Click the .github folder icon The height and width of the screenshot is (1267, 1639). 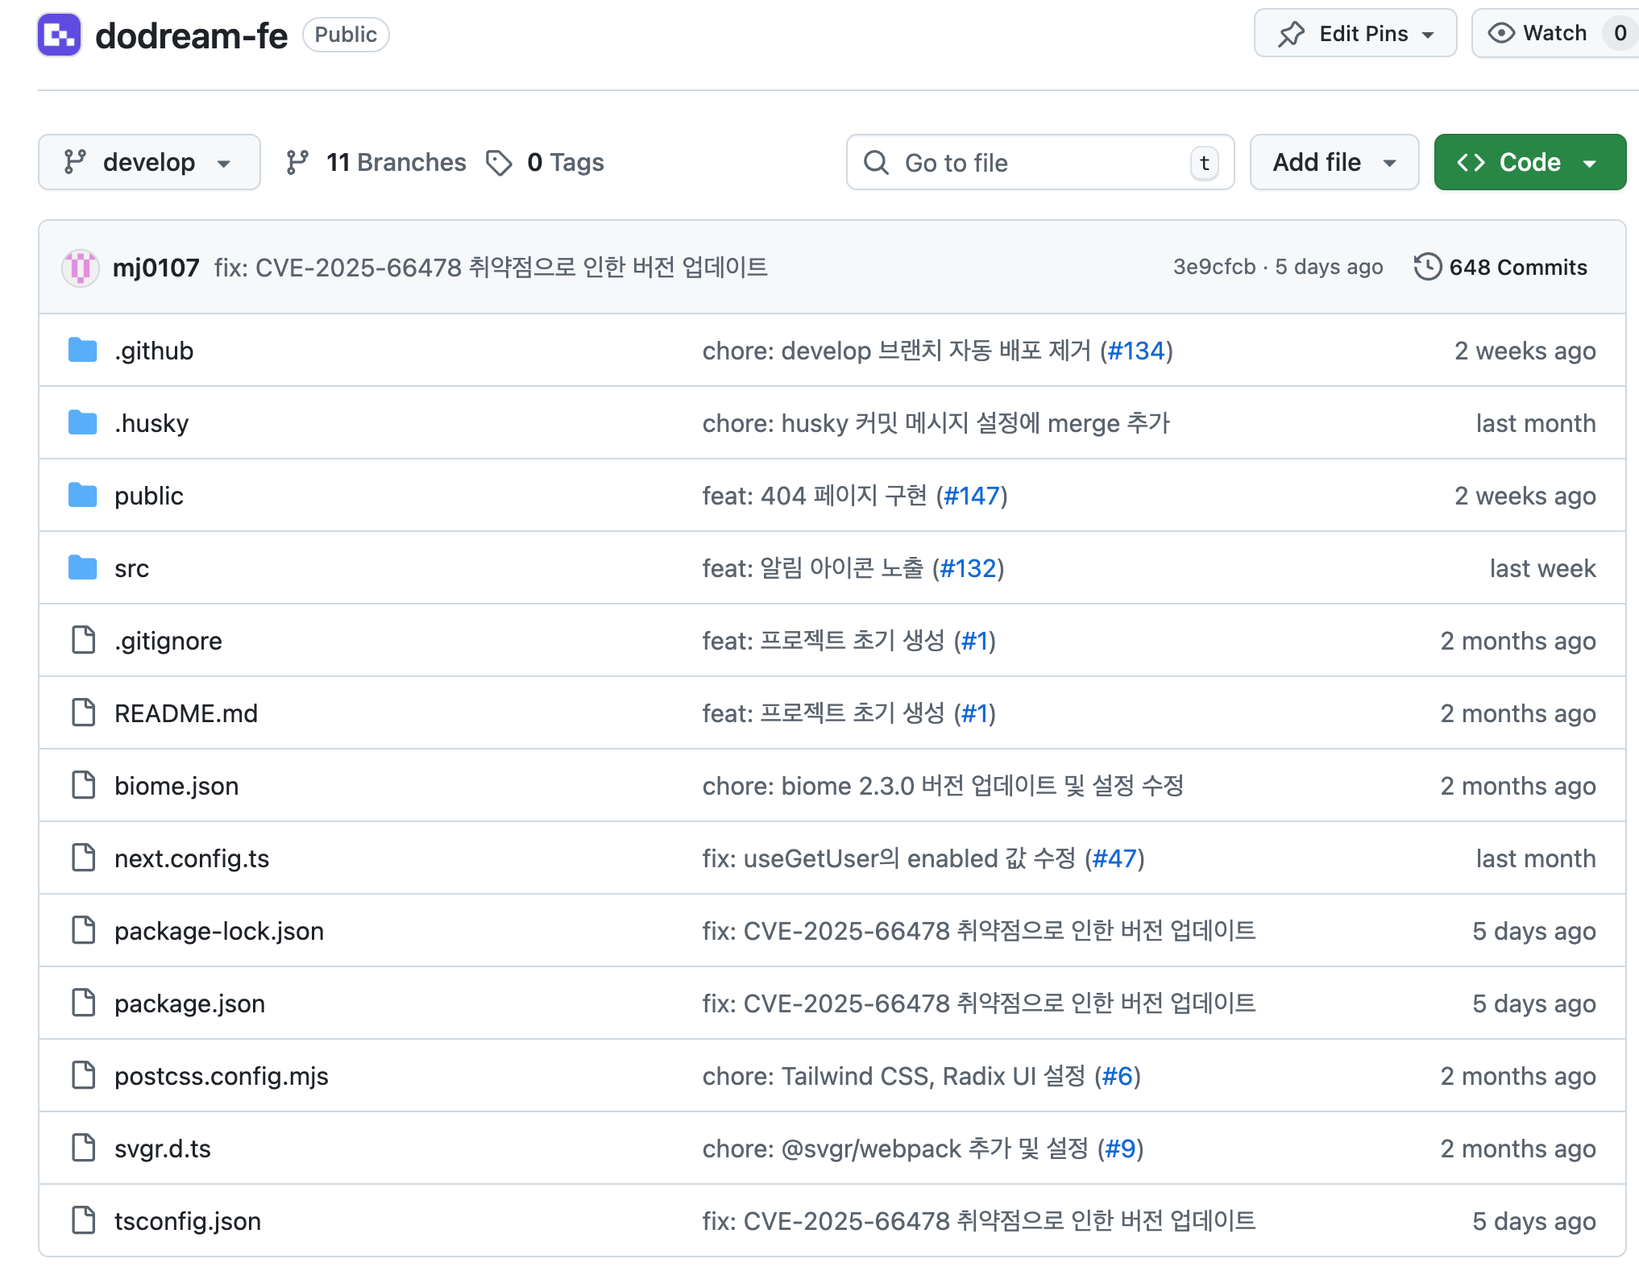pos(82,351)
